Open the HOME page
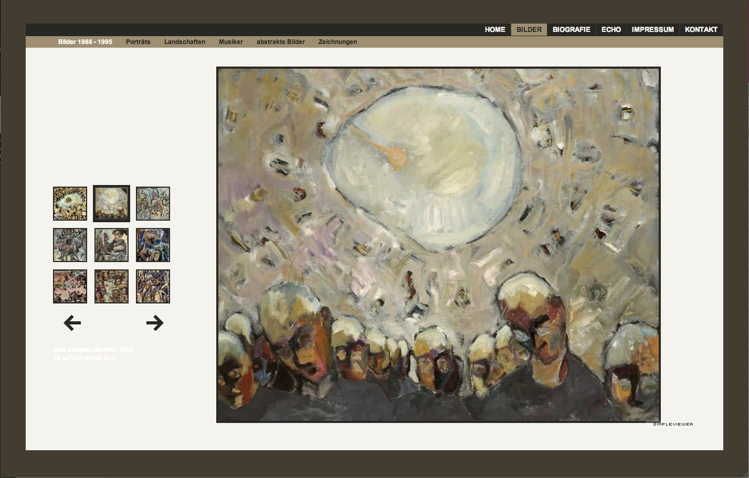Image resolution: width=749 pixels, height=478 pixels. click(495, 30)
